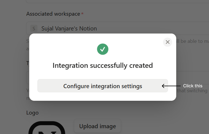Open Configure integration settings
The width and height of the screenshot is (209, 134).
(x=103, y=86)
